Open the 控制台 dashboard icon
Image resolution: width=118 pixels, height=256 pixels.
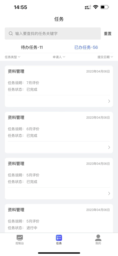click(20, 238)
